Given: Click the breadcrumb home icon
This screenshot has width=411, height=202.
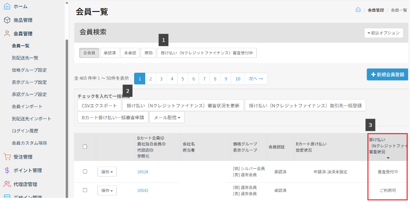Looking at the screenshot, I should pyautogui.click(x=358, y=10).
